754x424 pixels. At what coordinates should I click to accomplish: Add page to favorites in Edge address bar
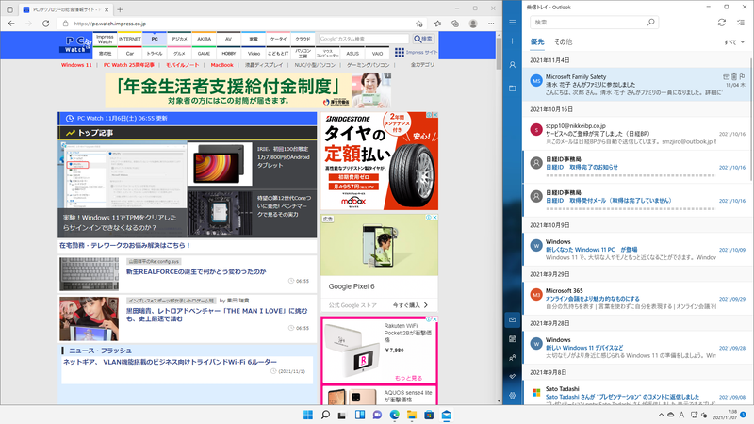(418, 24)
